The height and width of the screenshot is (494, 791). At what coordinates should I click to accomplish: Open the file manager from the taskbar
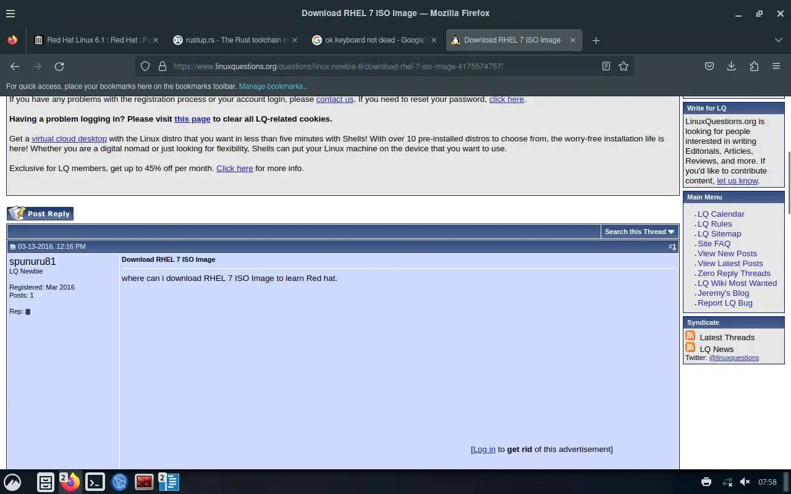tap(46, 482)
